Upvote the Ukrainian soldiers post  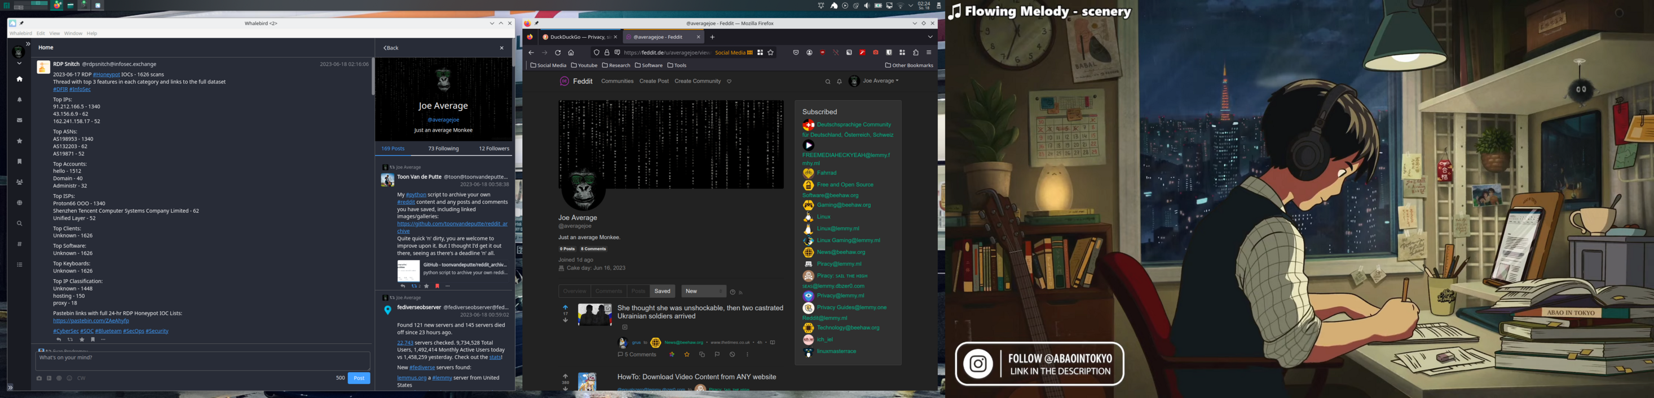[565, 307]
